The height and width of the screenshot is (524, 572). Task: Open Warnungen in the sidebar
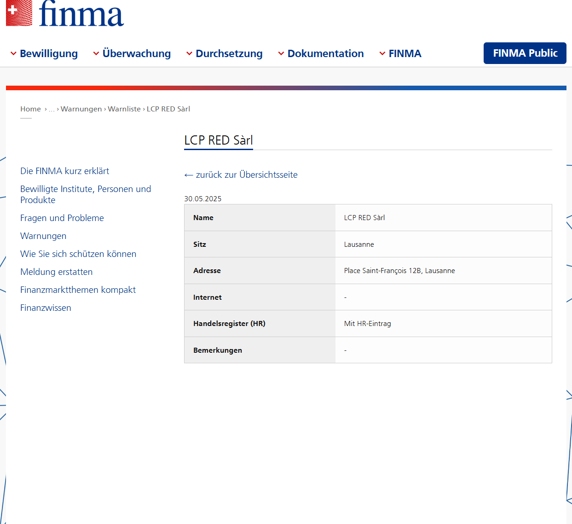(43, 236)
